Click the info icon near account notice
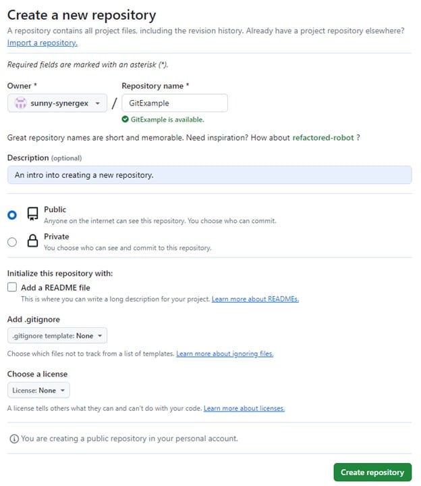This screenshot has width=421, height=486. [13, 439]
